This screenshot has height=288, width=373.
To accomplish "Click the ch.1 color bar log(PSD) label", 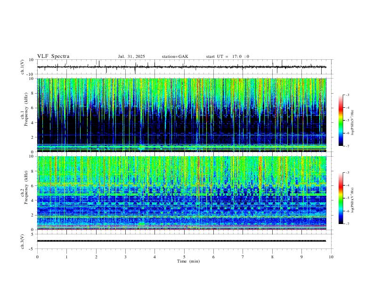I will tap(353, 123).
